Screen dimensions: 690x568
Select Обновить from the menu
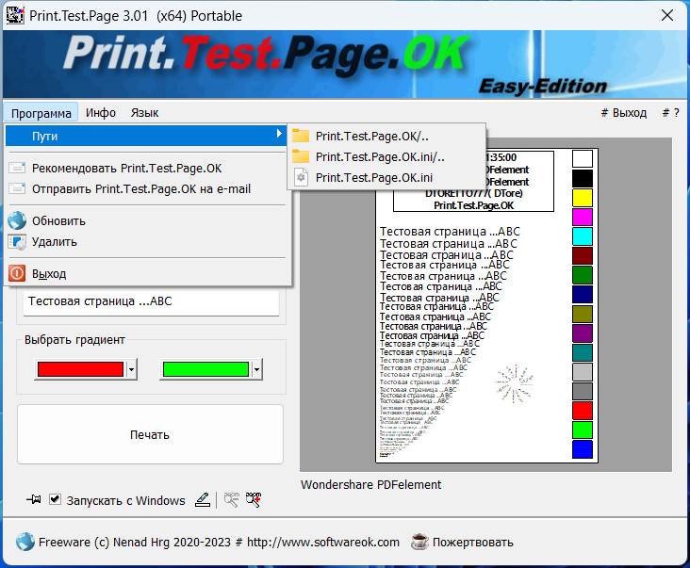tap(148, 220)
